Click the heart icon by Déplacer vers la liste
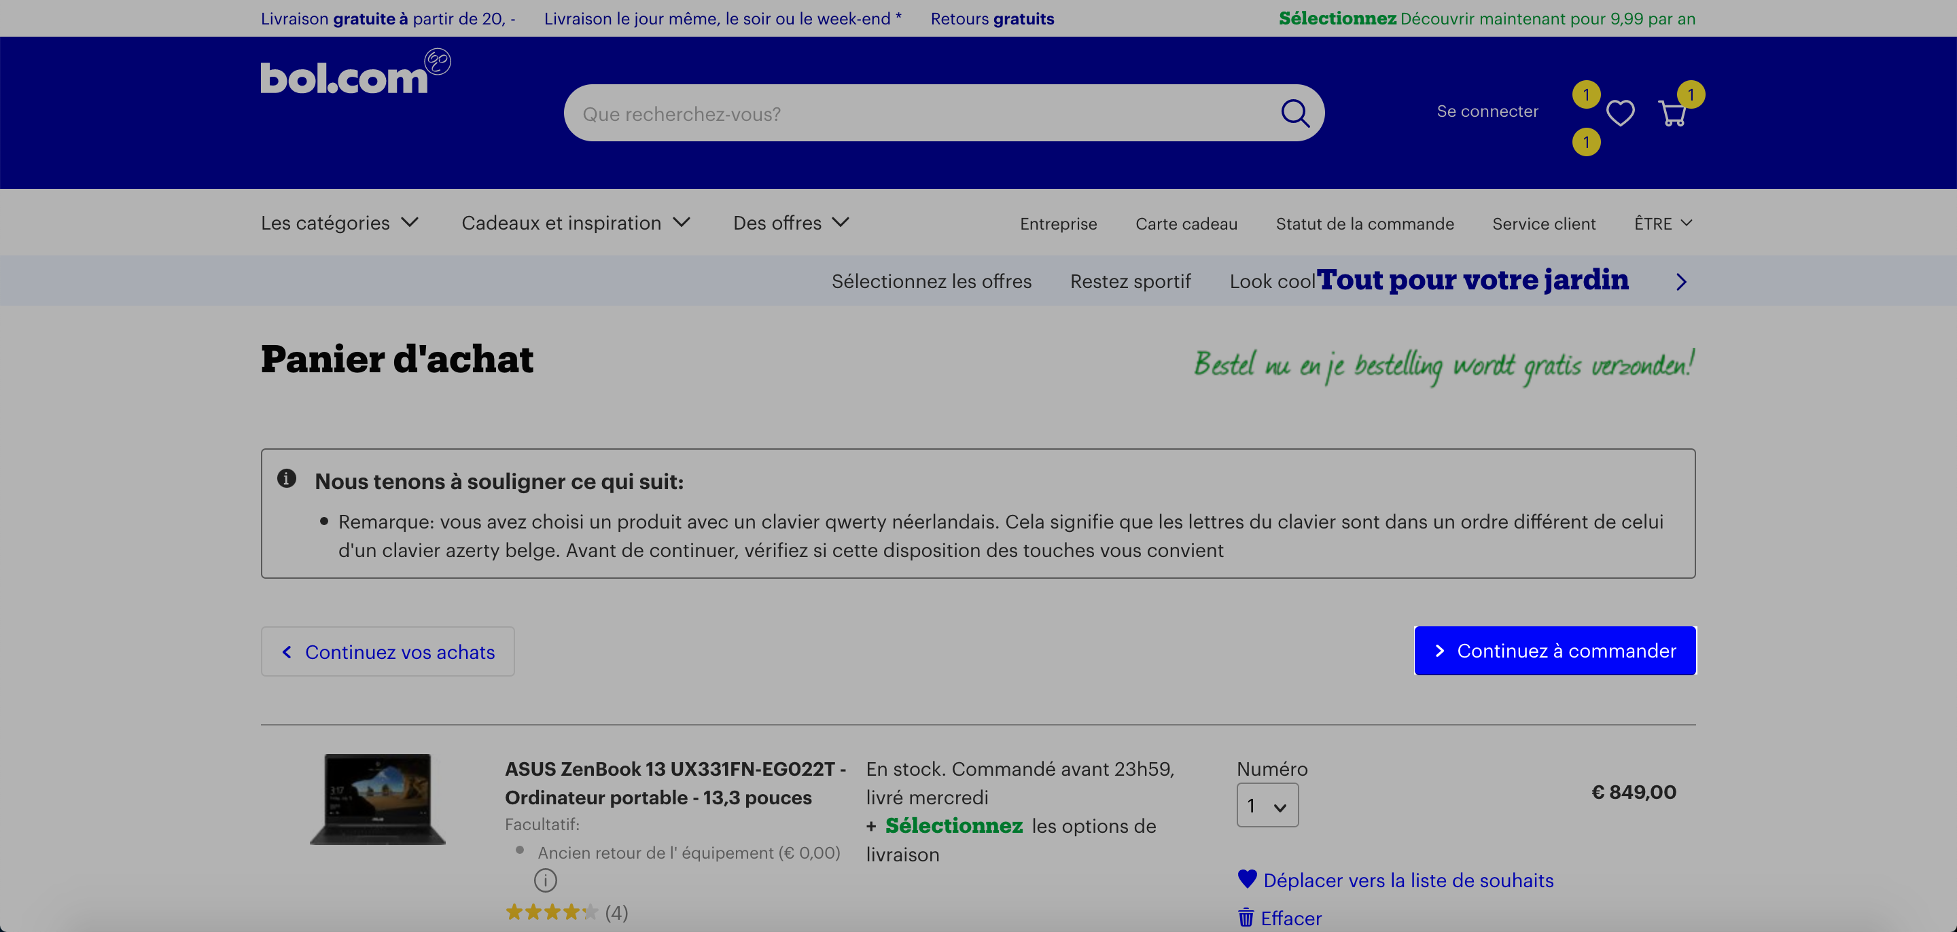 click(x=1247, y=879)
